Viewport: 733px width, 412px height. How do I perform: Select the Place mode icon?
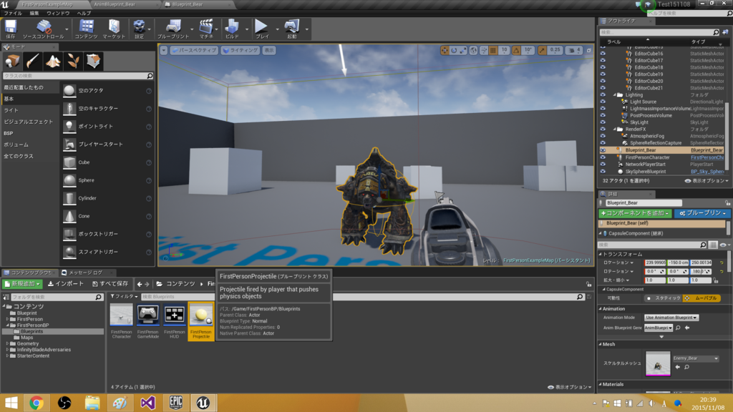coord(13,62)
